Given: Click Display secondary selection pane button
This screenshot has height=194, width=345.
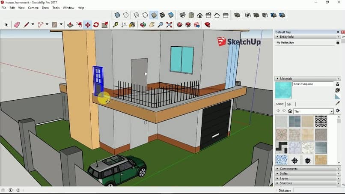Looking at the screenshot, I should coord(338,84).
